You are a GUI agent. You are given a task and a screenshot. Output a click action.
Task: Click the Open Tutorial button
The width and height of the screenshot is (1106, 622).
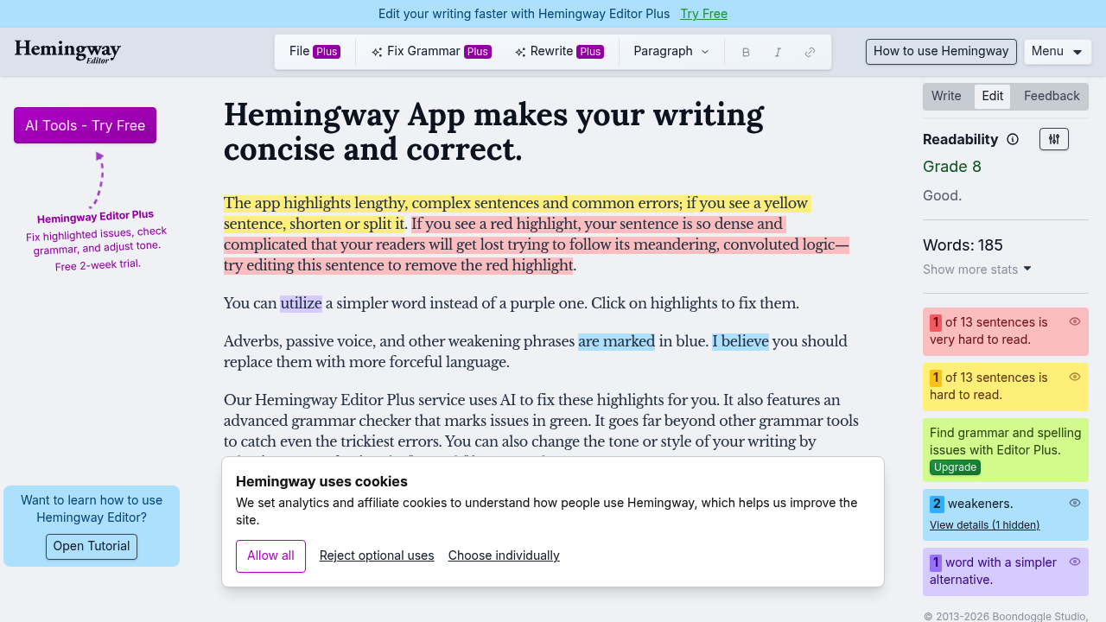(92, 547)
